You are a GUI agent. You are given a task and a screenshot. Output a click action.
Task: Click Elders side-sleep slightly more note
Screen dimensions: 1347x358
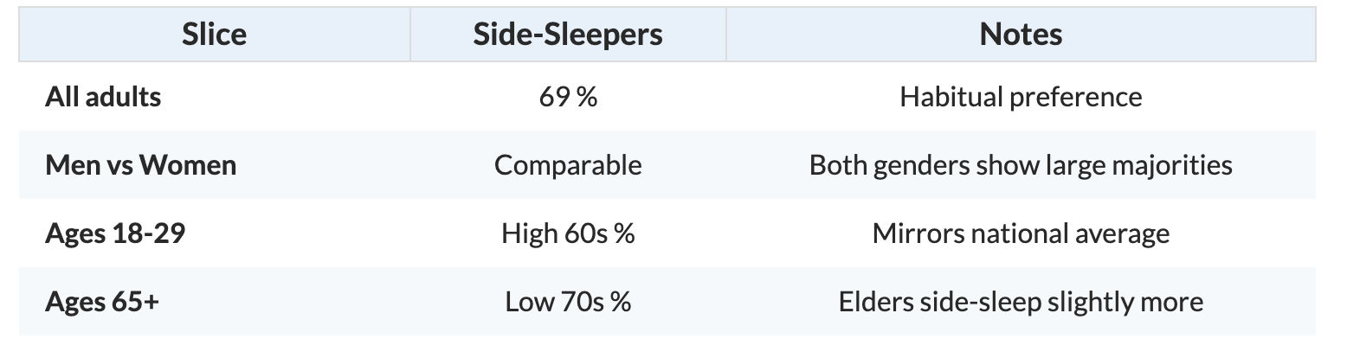click(x=1021, y=302)
